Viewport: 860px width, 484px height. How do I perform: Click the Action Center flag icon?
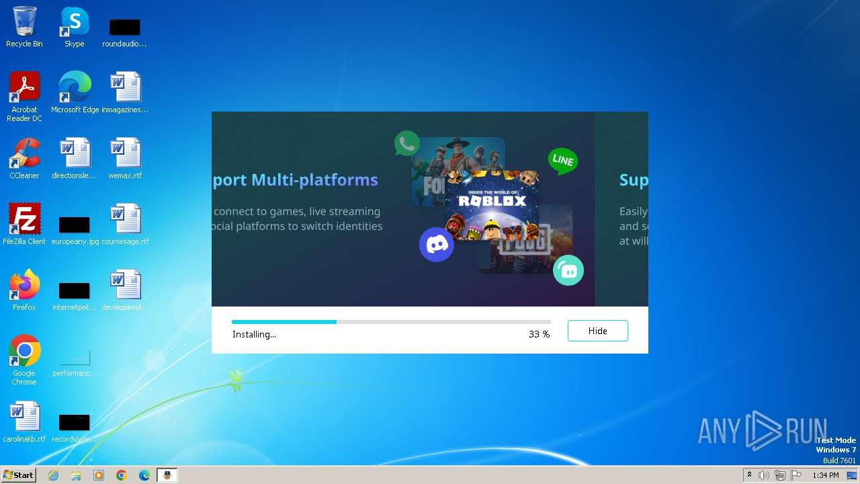click(x=796, y=475)
